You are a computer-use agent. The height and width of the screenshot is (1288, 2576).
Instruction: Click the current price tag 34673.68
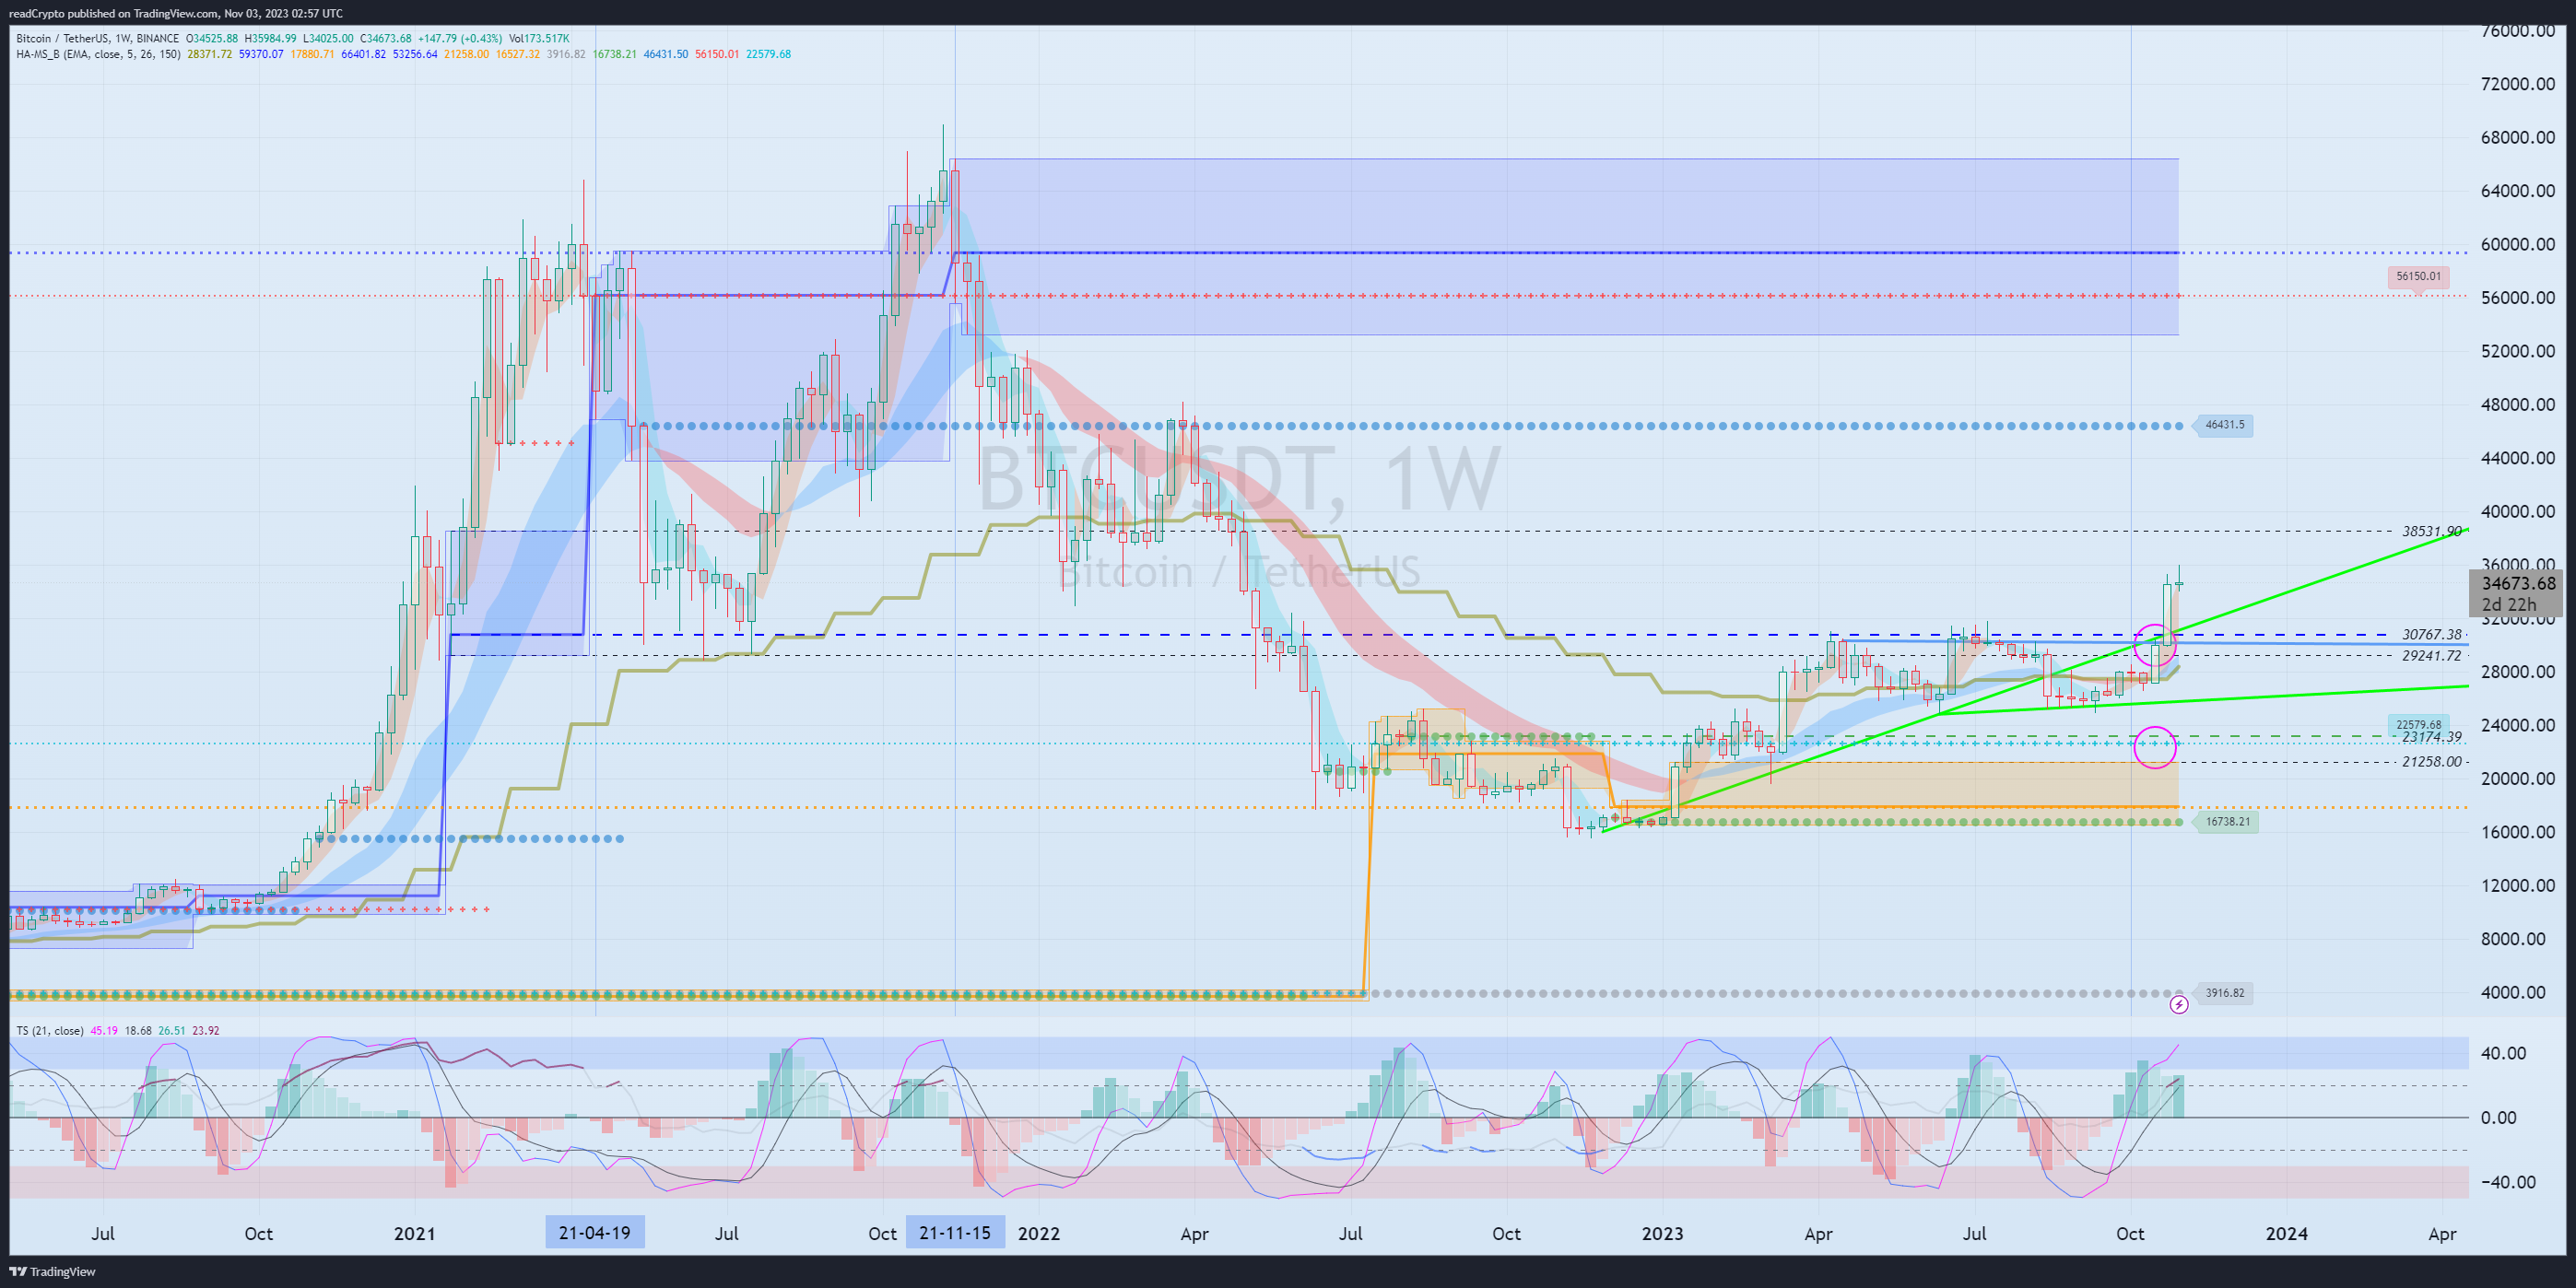[x=2518, y=583]
